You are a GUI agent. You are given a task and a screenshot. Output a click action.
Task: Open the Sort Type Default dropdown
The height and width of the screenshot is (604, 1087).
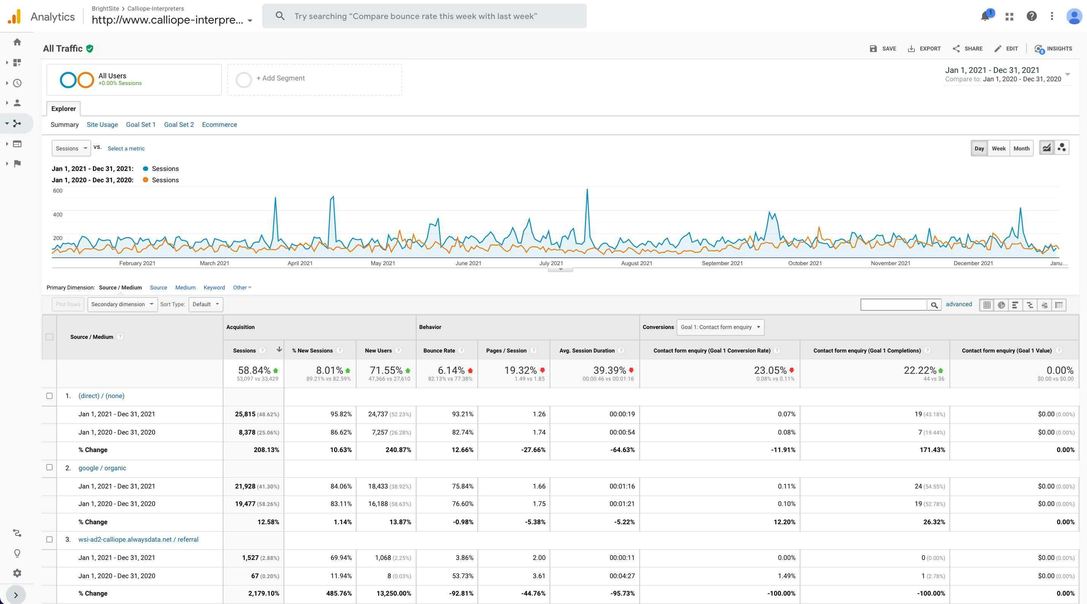click(206, 305)
